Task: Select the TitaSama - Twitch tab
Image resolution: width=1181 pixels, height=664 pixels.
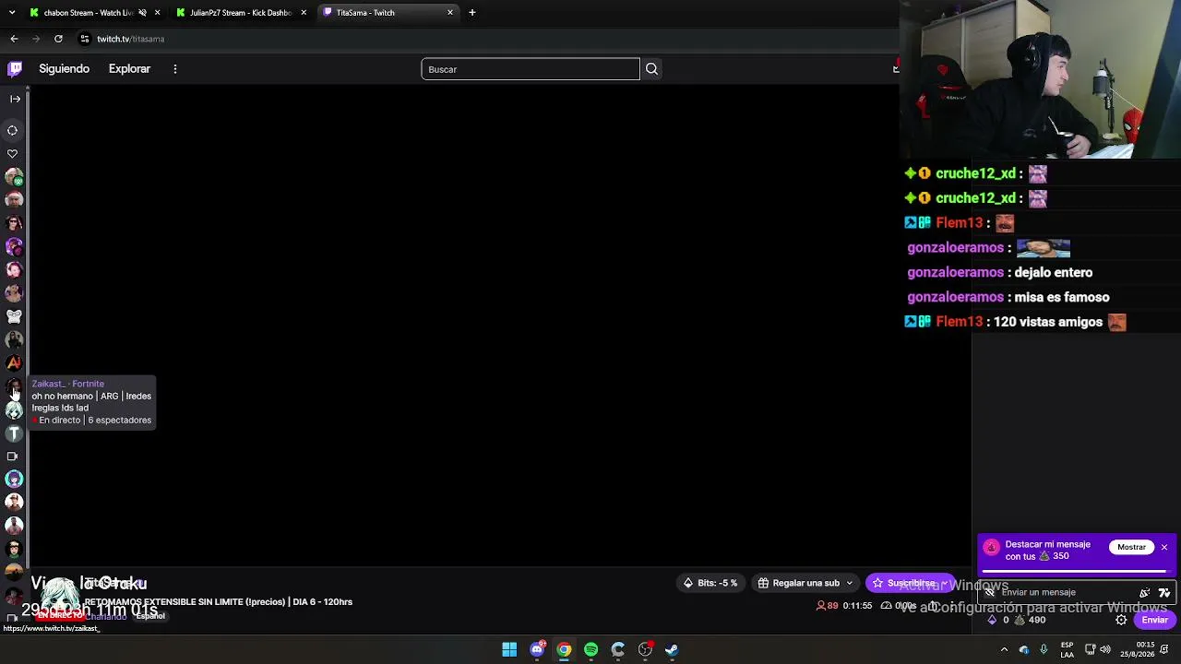Action: click(388, 13)
